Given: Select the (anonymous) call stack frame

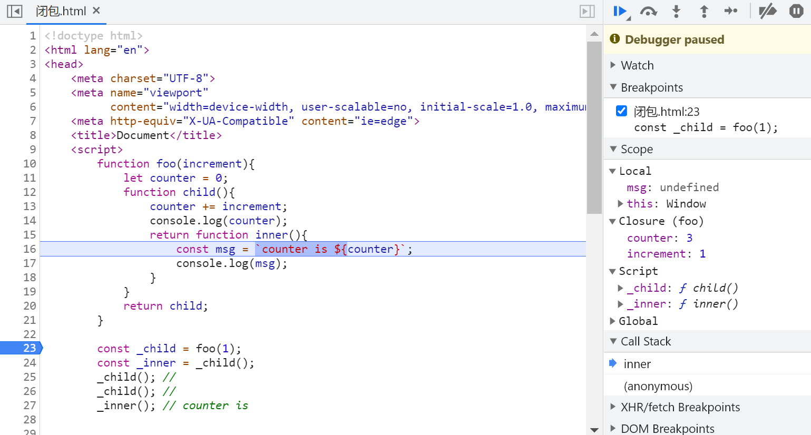Looking at the screenshot, I should [658, 386].
